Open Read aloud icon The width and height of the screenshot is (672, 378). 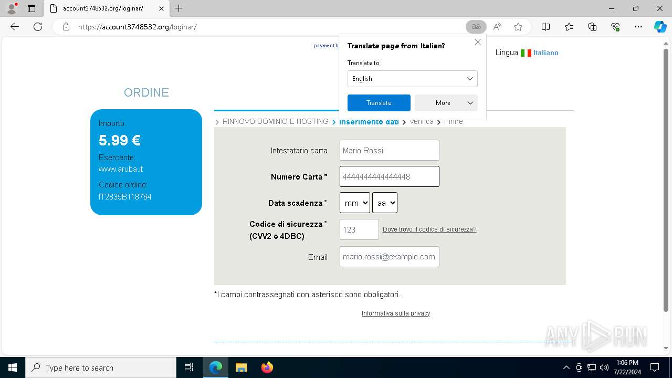point(497,27)
